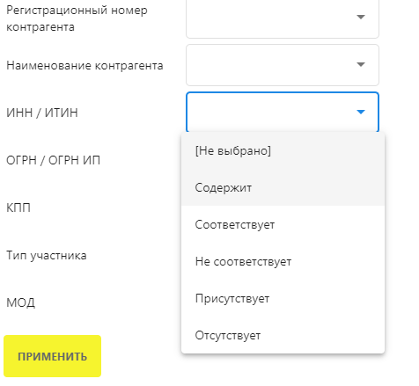Select Не соответствует in the dropdown list
The height and width of the screenshot is (386, 419).
(x=283, y=261)
